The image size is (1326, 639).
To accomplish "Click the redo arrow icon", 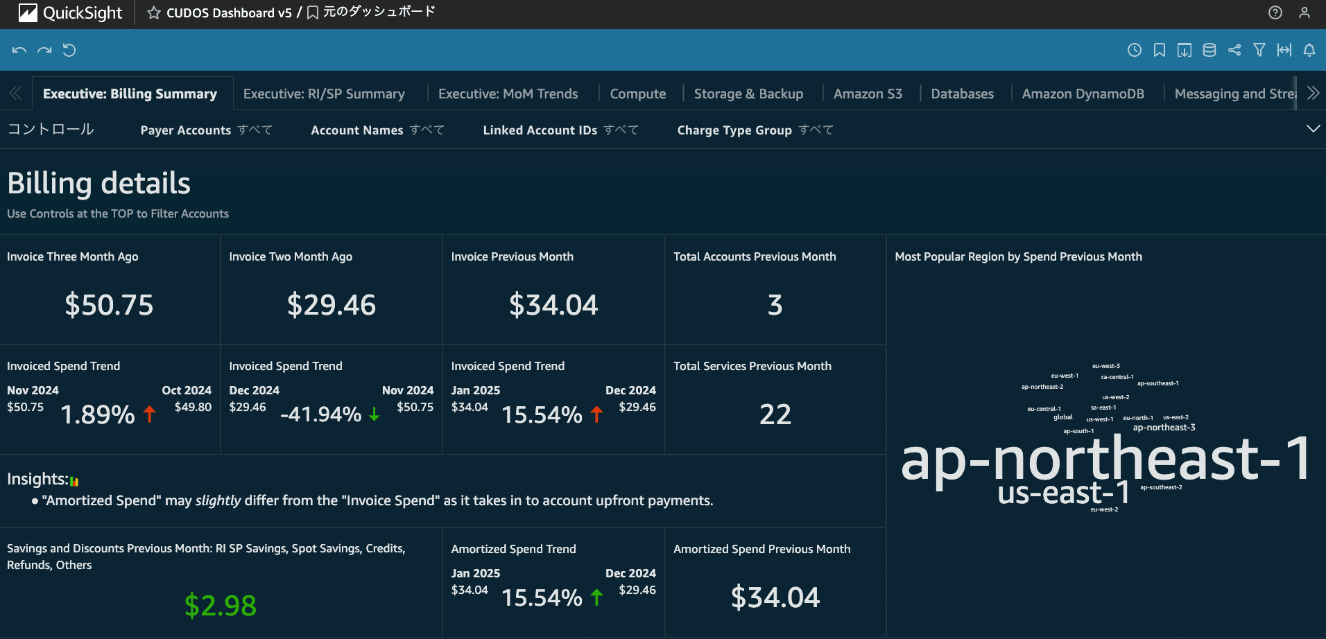I will (44, 50).
